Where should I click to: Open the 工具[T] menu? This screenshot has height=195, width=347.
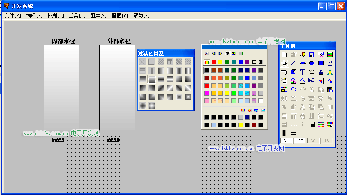[x=77, y=16]
